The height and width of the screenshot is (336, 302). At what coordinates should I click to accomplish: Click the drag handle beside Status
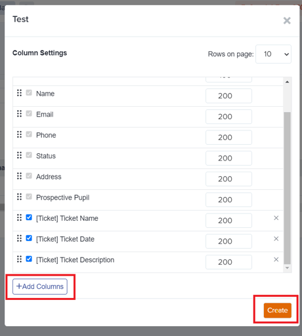pos(19,155)
